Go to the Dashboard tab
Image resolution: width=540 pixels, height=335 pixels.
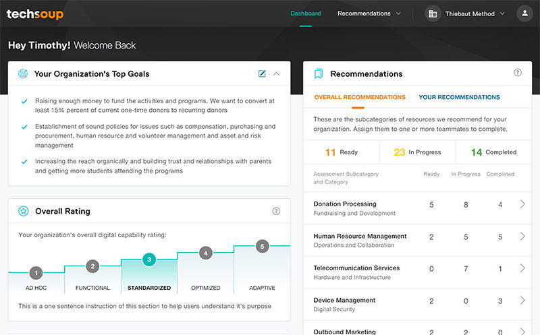[x=306, y=13]
